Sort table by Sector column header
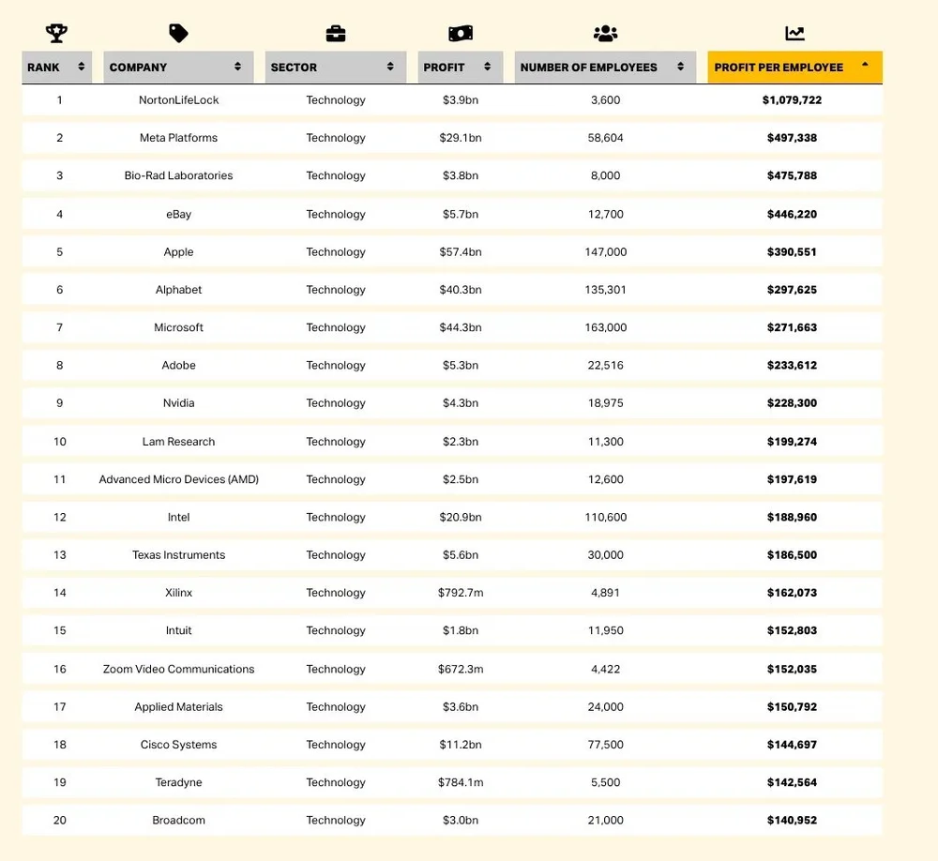Viewport: 938px width, 861px height. pyautogui.click(x=336, y=67)
